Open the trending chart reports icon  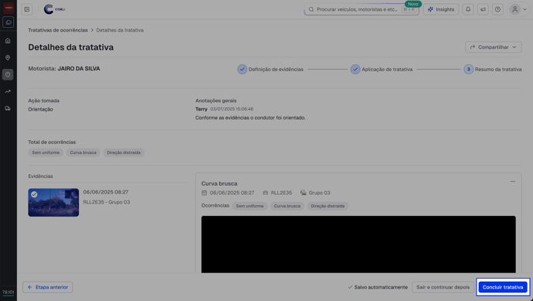point(8,91)
